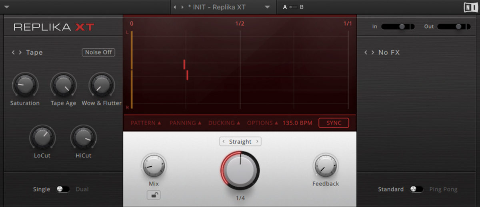This screenshot has height=207, width=480.
Task: Click the Tape mode name
Action: click(34, 52)
